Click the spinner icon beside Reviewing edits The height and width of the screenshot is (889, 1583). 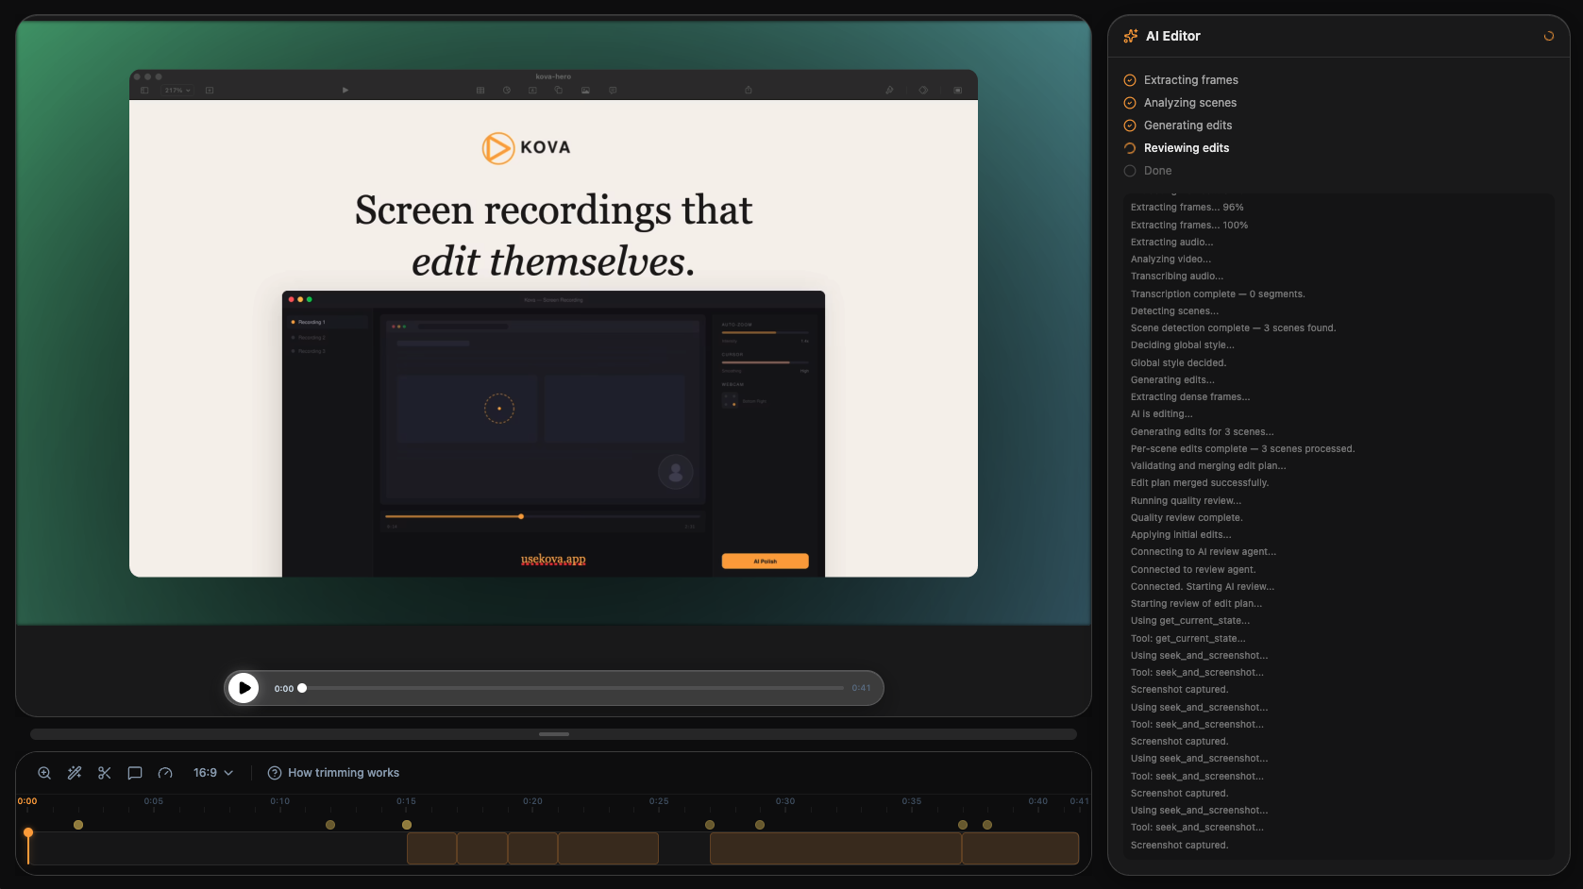coord(1130,148)
